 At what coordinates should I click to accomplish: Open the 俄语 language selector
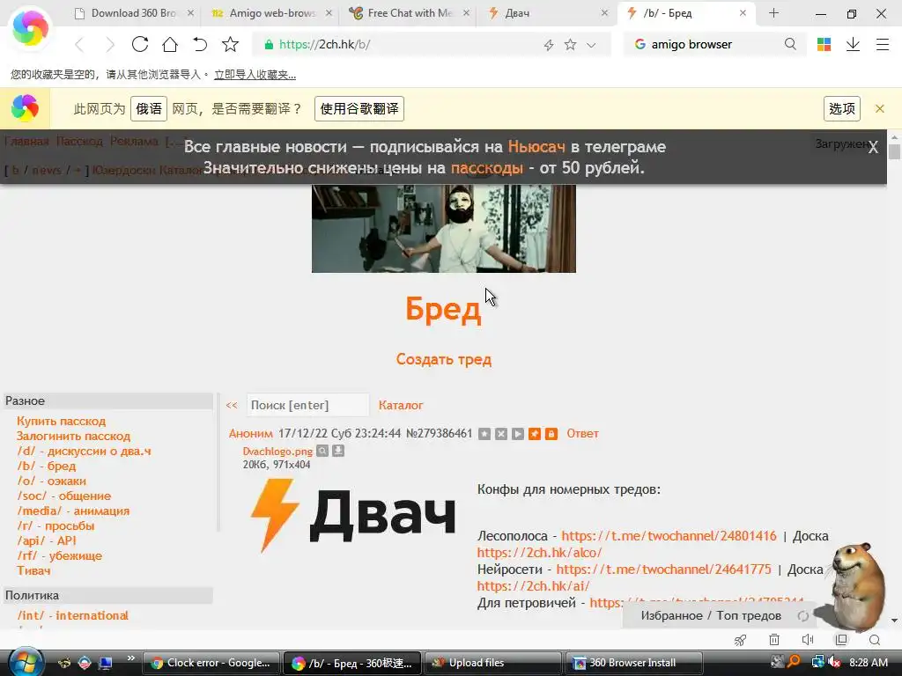pyautogui.click(x=148, y=108)
